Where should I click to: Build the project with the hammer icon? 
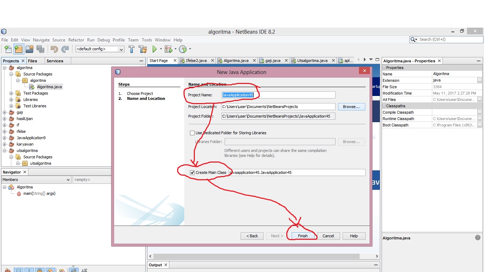(x=131, y=49)
